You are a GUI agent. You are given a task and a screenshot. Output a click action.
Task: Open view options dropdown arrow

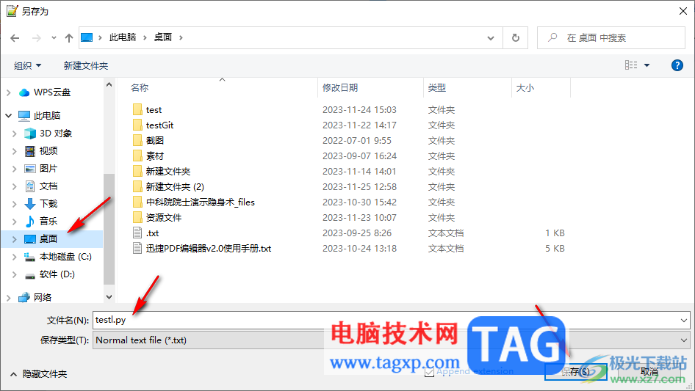click(x=647, y=65)
